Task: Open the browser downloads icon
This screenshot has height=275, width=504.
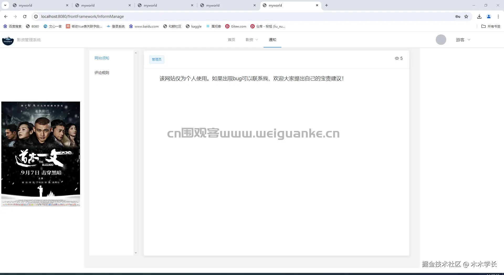Action: click(479, 16)
